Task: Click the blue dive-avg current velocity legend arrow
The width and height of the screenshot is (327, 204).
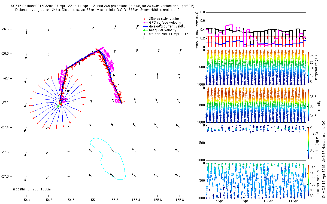Action: 146,26
